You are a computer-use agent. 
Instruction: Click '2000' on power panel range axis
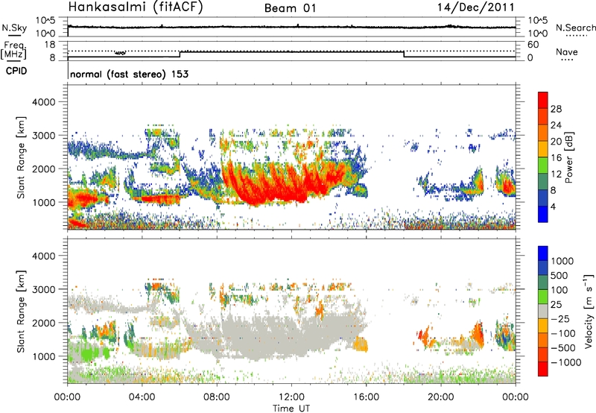43,168
